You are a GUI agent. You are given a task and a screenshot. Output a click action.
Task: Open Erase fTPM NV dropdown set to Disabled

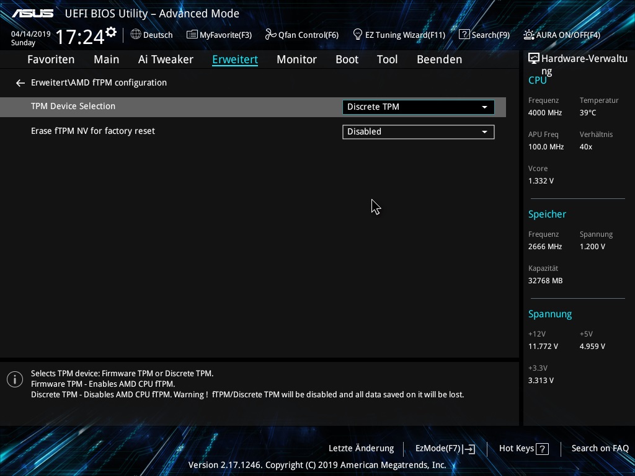coord(419,132)
